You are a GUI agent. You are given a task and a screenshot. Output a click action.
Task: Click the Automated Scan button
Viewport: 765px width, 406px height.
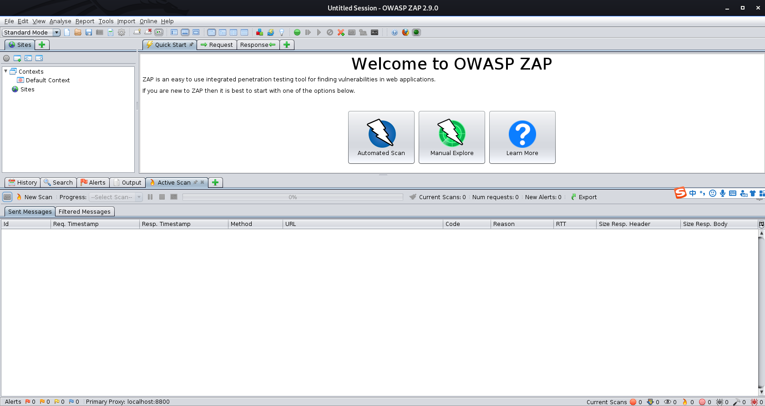pos(381,137)
